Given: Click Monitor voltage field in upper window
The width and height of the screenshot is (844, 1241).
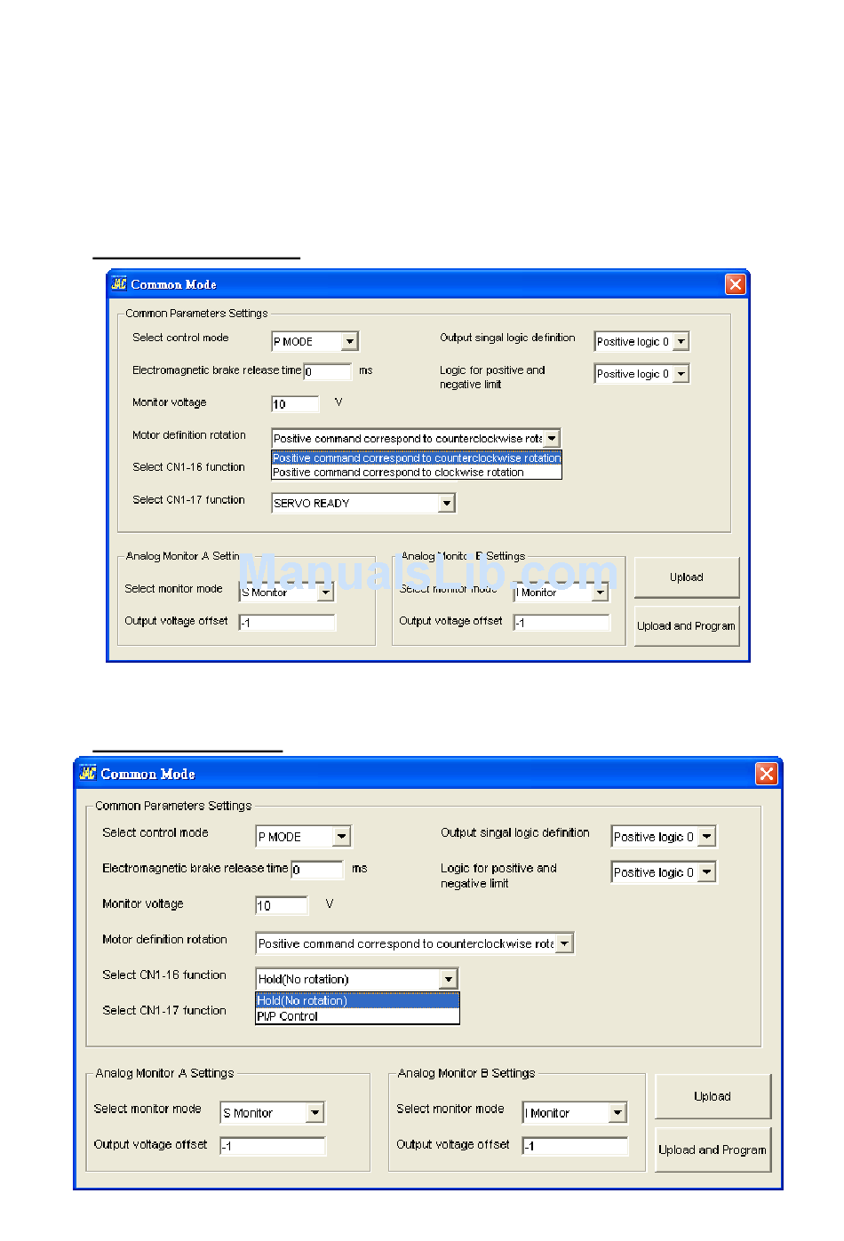Looking at the screenshot, I should [x=295, y=404].
